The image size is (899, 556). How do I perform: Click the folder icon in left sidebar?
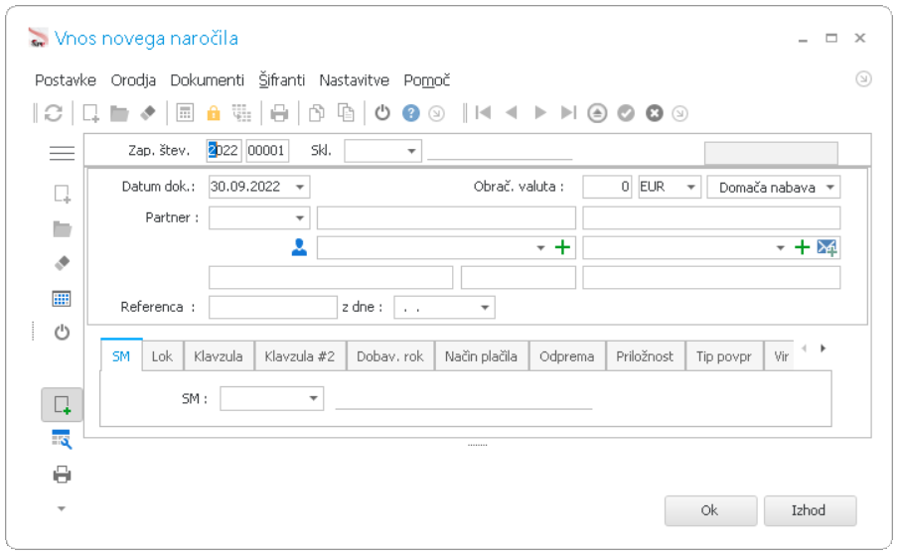62,229
